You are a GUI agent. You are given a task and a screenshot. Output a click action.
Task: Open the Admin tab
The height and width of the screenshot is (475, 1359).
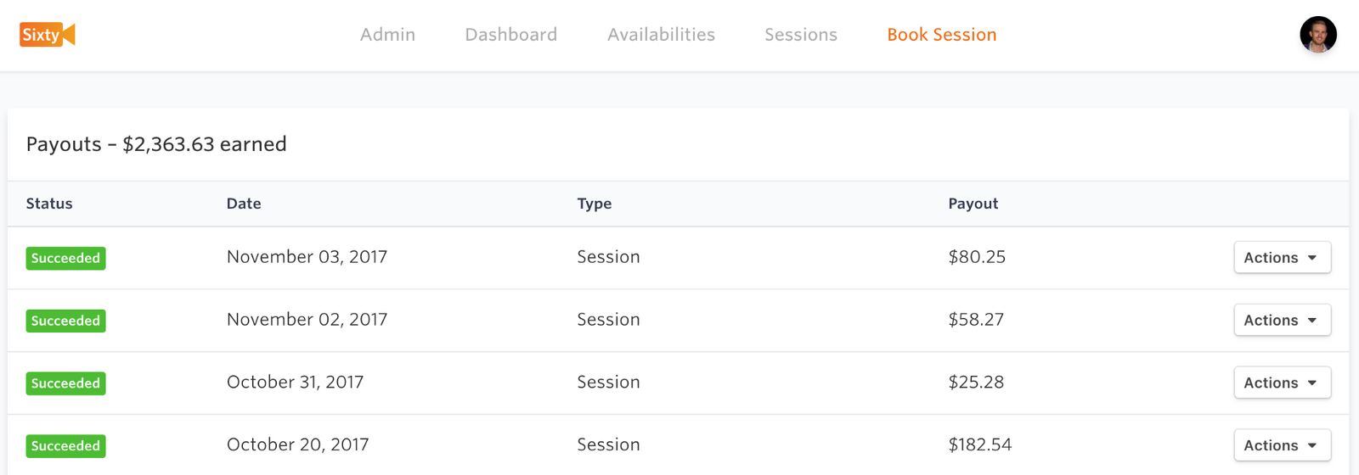(x=388, y=35)
